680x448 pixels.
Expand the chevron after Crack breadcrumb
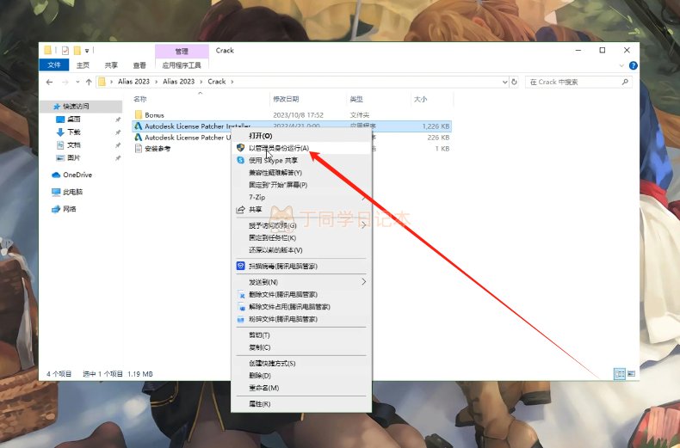click(x=232, y=82)
